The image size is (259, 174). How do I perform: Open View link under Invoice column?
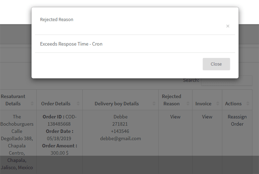point(207,117)
